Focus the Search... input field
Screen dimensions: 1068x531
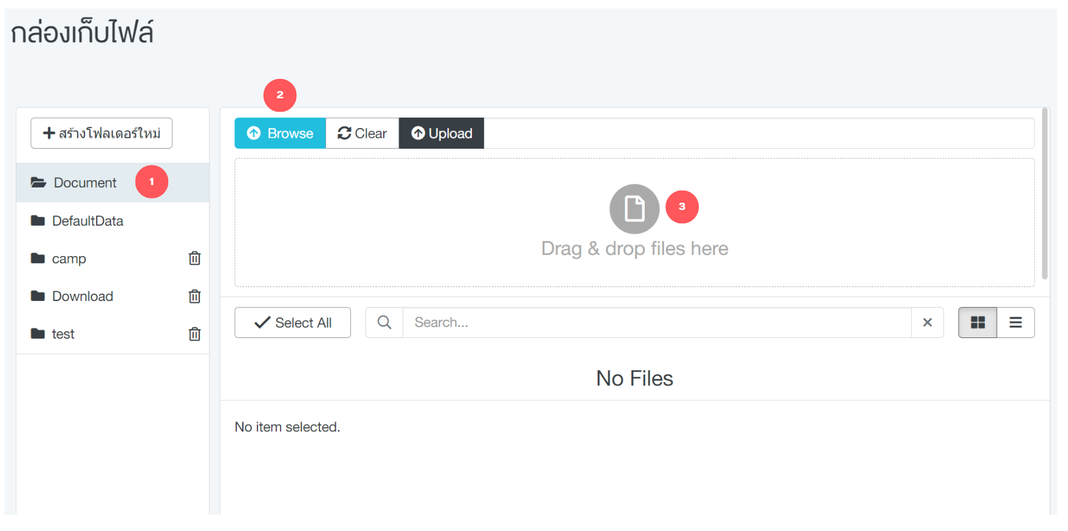point(656,323)
